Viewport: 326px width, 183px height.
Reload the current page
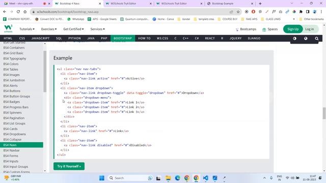pos(18,12)
